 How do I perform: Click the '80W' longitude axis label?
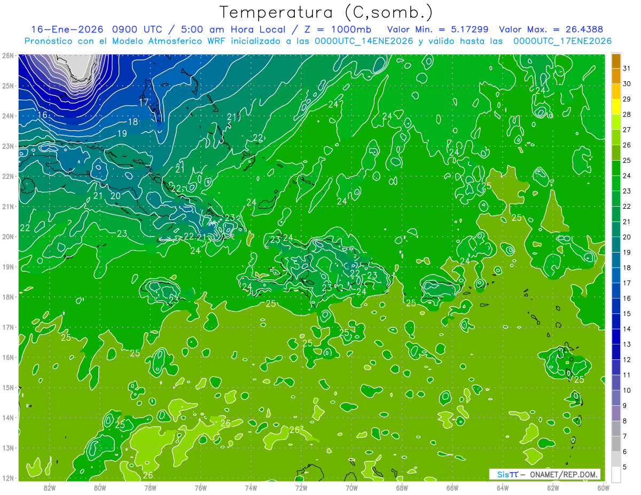click(100, 488)
